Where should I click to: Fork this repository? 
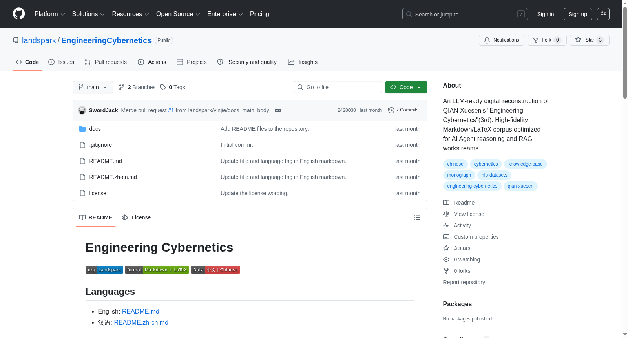pos(547,40)
